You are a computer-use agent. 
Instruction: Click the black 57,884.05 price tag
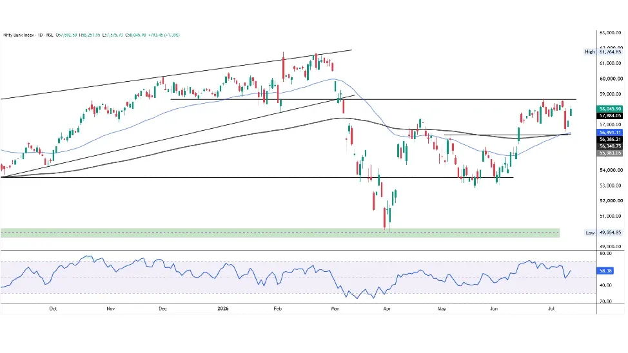click(x=610, y=116)
